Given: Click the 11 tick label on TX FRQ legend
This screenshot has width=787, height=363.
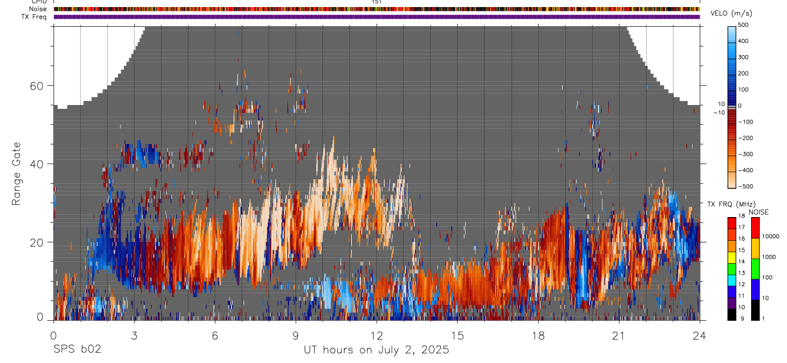Looking at the screenshot, I should tap(742, 296).
